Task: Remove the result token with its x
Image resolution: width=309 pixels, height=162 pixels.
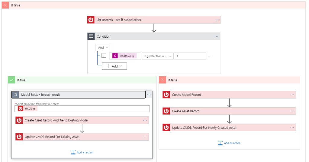Action: click(34, 109)
